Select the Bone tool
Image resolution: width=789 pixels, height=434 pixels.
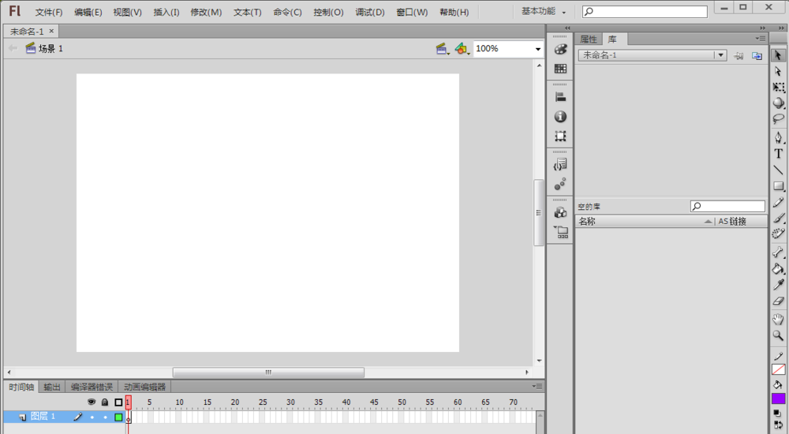point(778,253)
